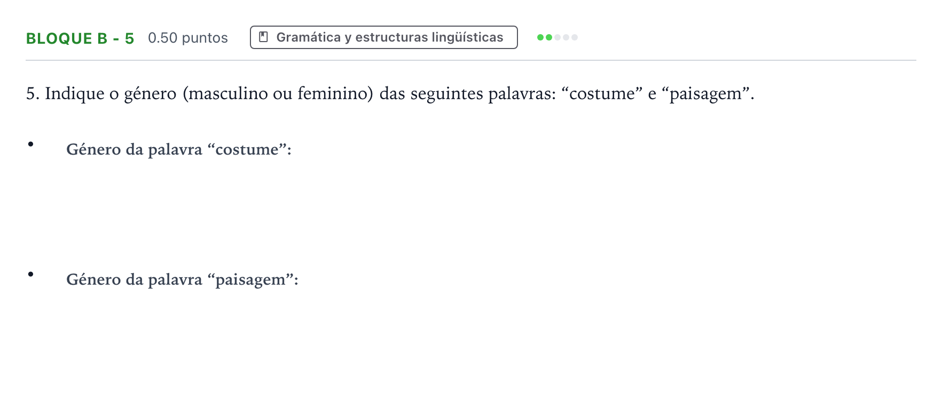Click the quoted word "costume" in the question text
This screenshot has height=402, width=942.
click(x=602, y=93)
